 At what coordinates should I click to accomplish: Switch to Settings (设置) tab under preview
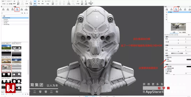pos(174,32)
